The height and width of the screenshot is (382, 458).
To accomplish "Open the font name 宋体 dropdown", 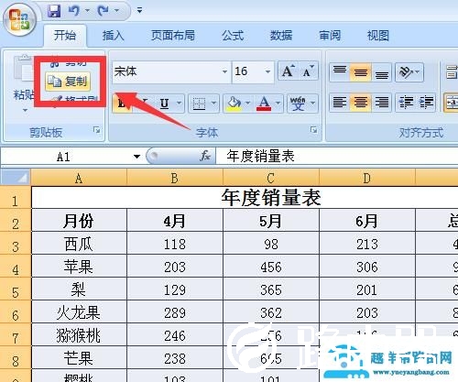I will (224, 71).
